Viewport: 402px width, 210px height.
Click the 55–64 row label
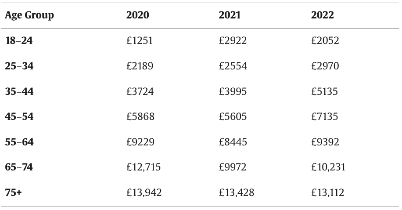pyautogui.click(x=19, y=142)
